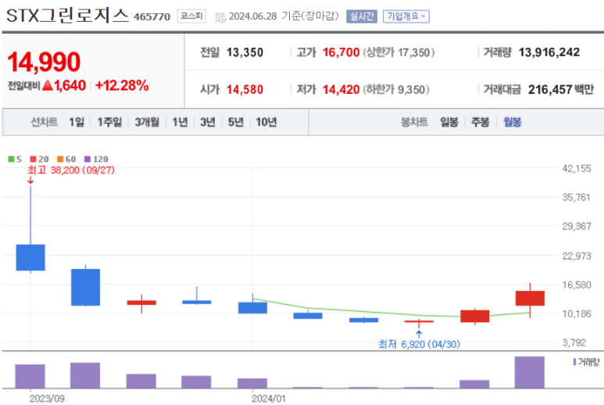Switch to the 주봉 candle chart
604x405 pixels.
481,122
